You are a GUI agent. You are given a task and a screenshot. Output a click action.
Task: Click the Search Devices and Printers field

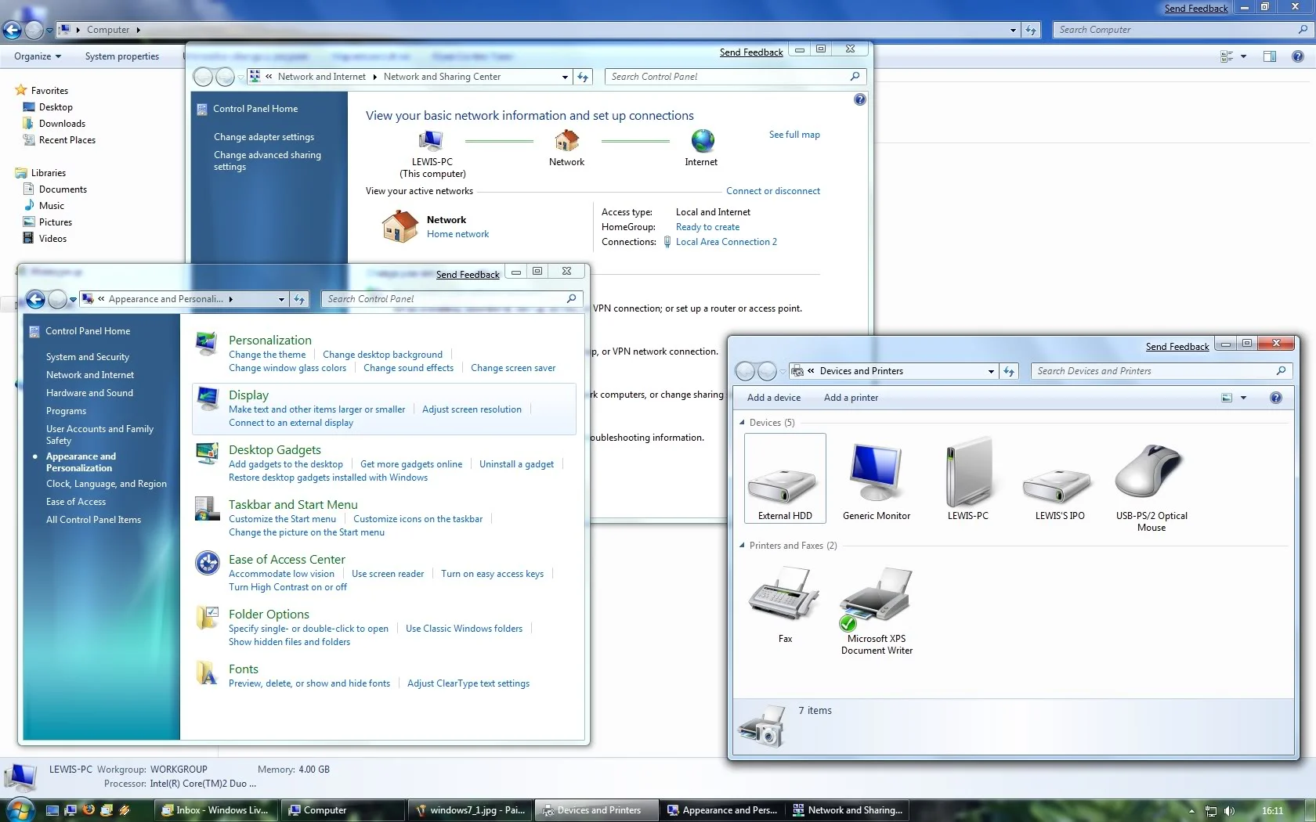1161,371
